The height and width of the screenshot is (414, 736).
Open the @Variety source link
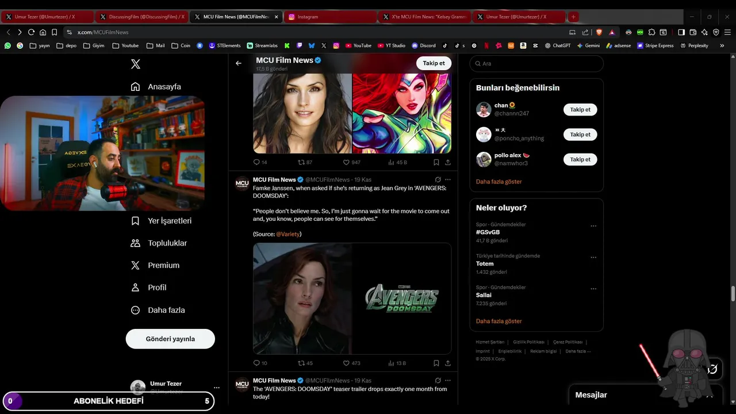pyautogui.click(x=287, y=234)
